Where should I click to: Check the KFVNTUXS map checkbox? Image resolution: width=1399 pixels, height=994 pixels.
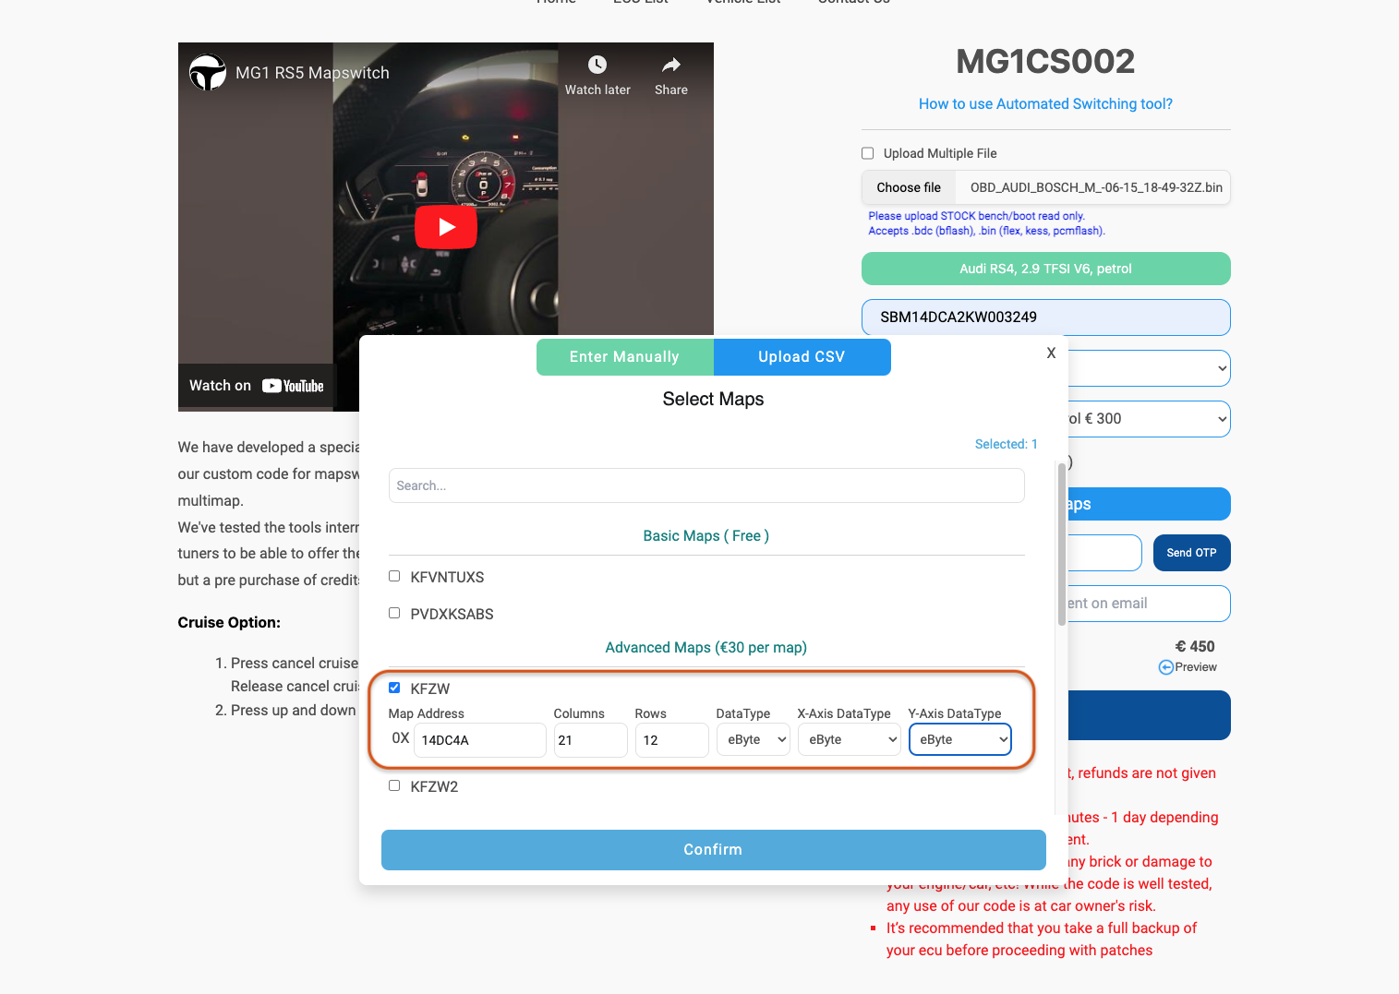point(394,576)
